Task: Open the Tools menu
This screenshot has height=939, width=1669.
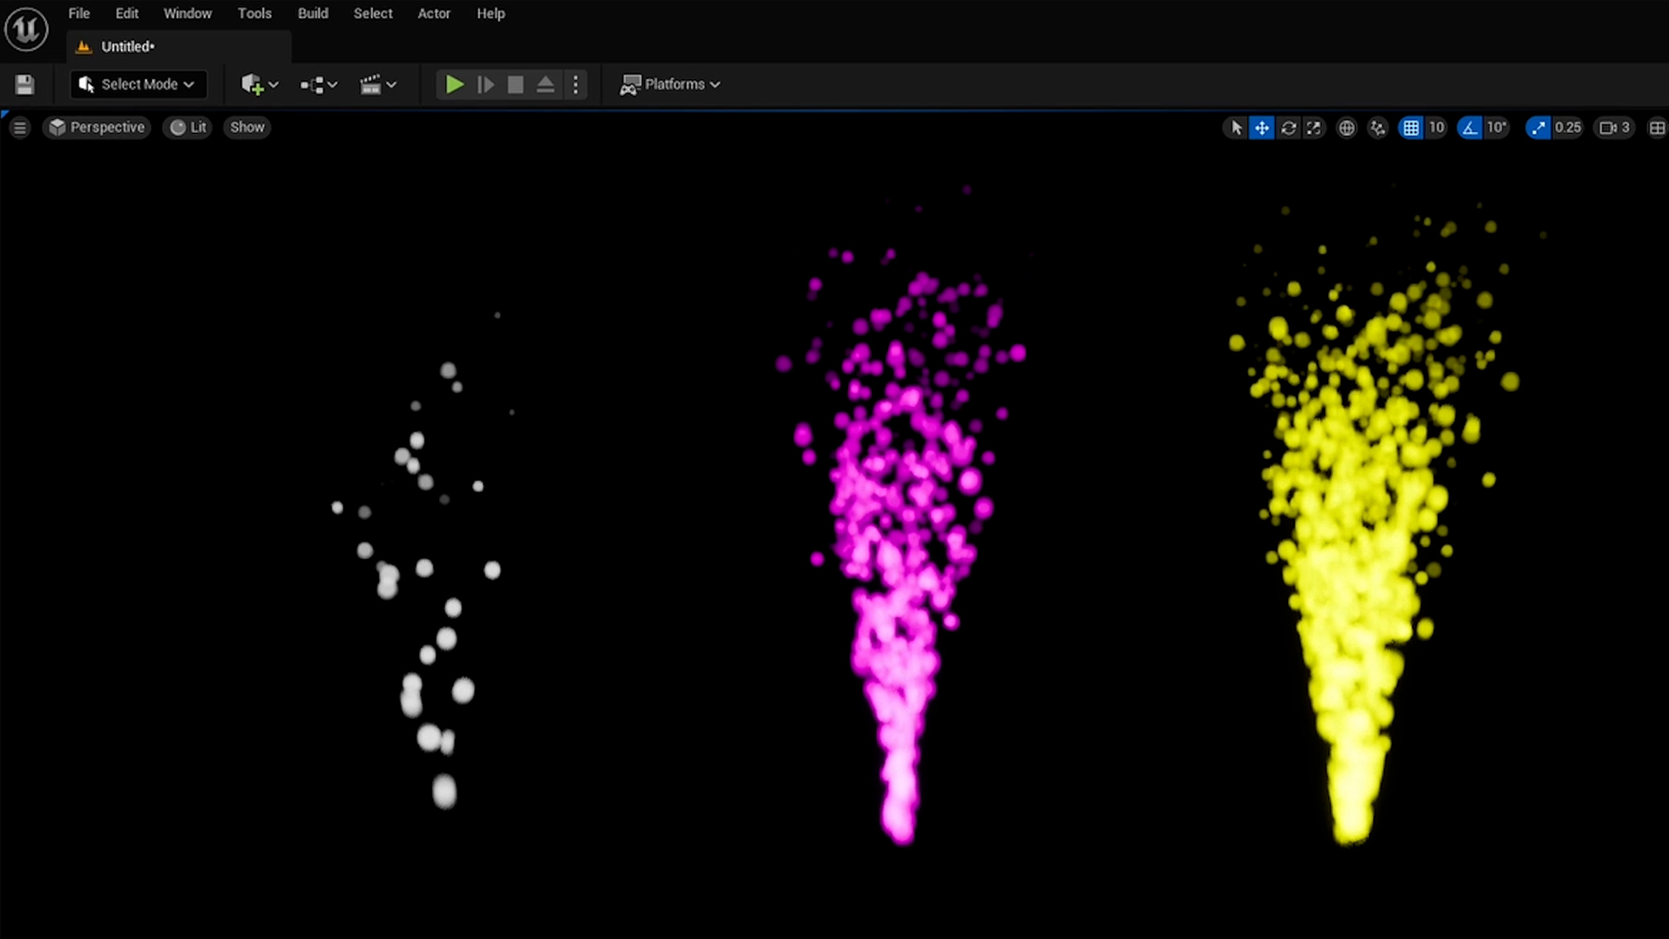Action: click(x=255, y=13)
